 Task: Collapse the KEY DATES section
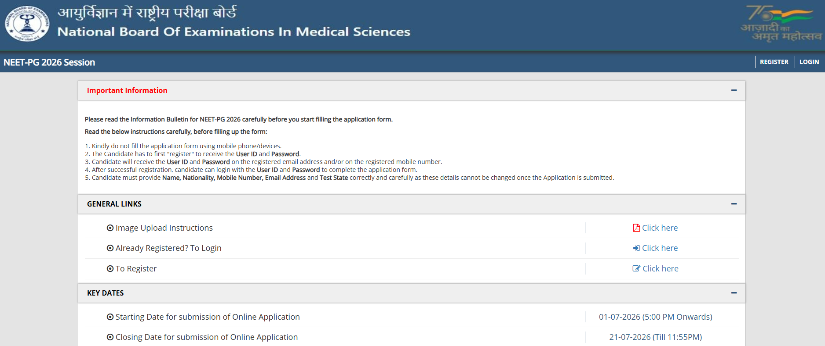point(734,293)
